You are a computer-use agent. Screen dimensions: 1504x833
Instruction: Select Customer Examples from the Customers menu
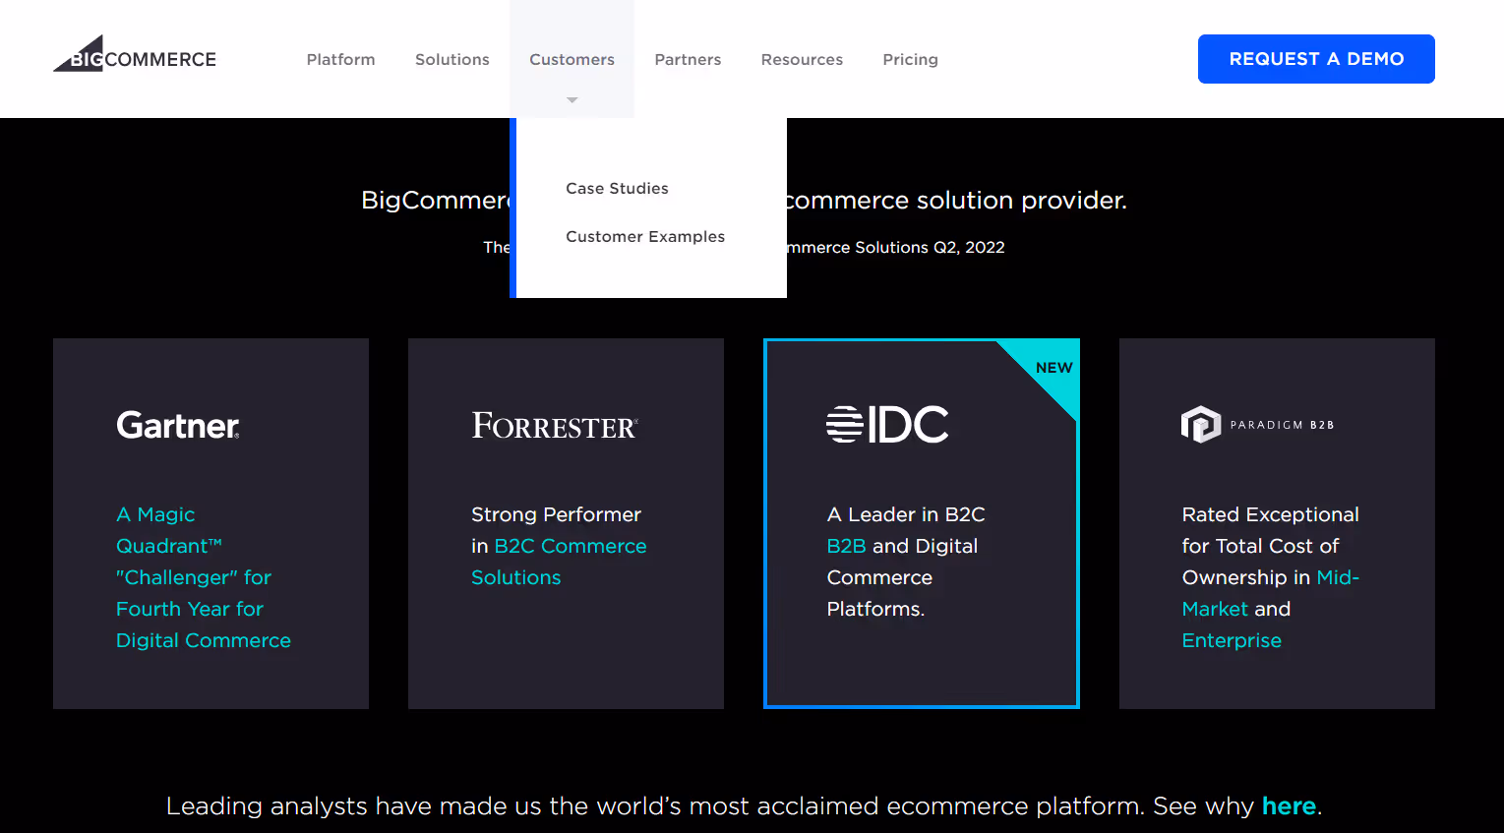[x=645, y=236]
